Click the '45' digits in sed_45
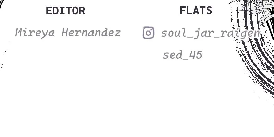 click(196, 55)
